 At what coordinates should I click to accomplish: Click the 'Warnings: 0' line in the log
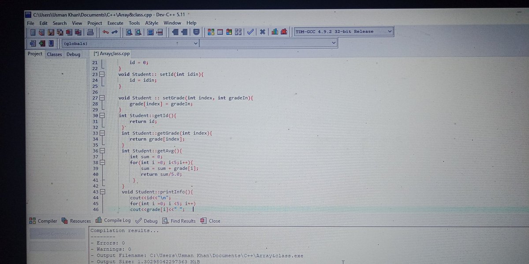pyautogui.click(x=111, y=249)
